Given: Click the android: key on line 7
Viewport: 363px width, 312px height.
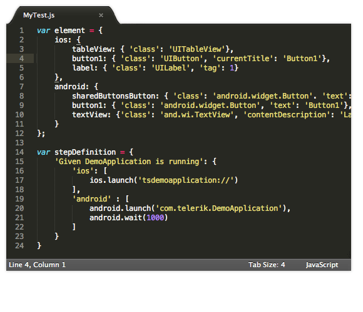Looking at the screenshot, I should [x=72, y=87].
